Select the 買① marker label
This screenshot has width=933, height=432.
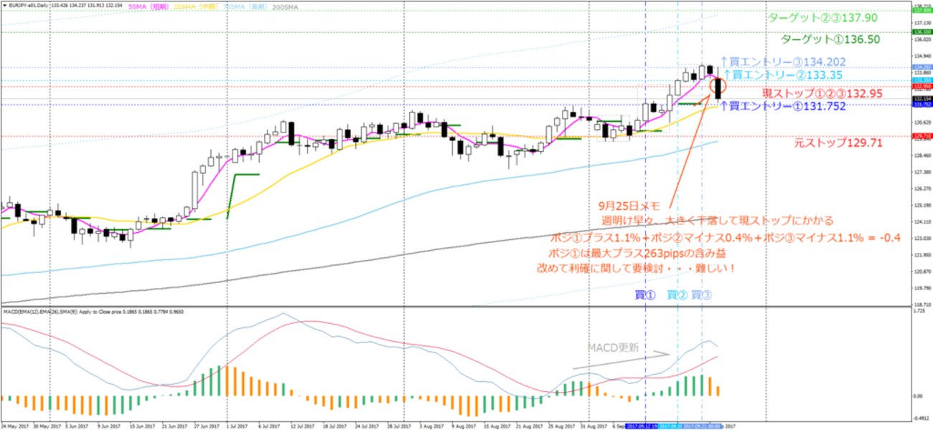pyautogui.click(x=644, y=294)
